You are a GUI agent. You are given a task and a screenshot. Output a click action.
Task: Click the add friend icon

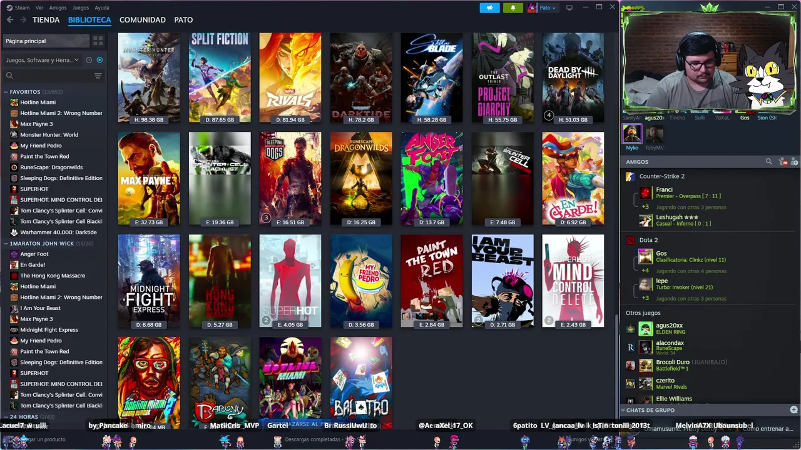tap(793, 162)
